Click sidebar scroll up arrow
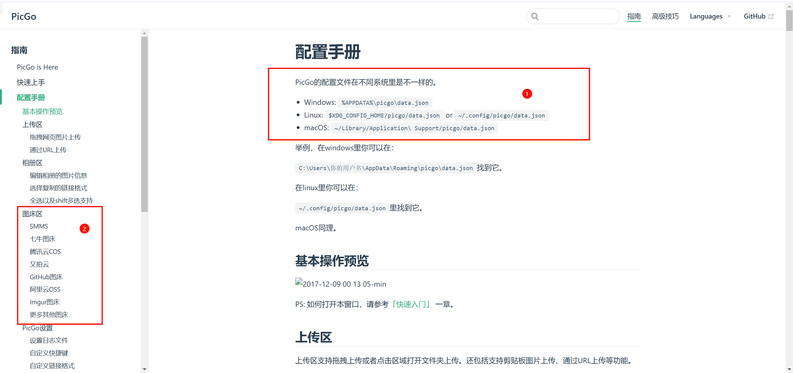The width and height of the screenshot is (793, 373). coord(144,33)
